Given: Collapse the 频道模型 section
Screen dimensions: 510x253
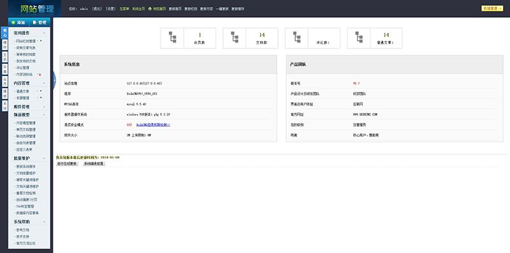Looking at the screenshot, I should 44,115.
